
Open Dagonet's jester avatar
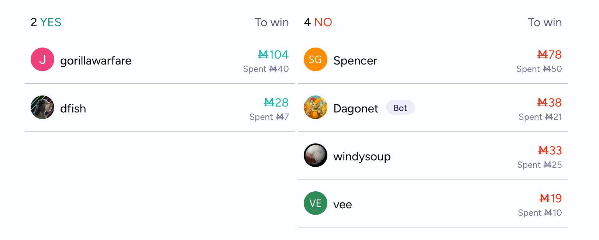(316, 107)
